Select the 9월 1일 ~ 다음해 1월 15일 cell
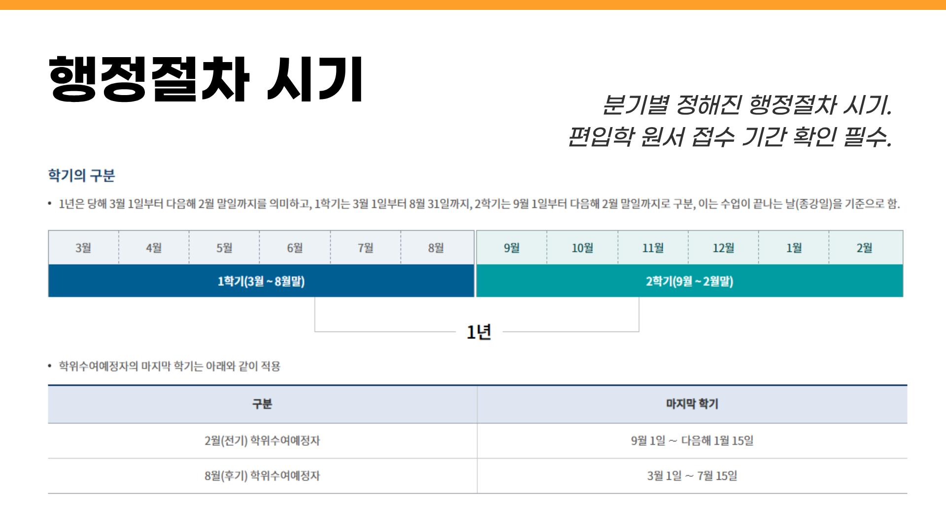Viewport: 946px width, 532px height. (x=692, y=441)
